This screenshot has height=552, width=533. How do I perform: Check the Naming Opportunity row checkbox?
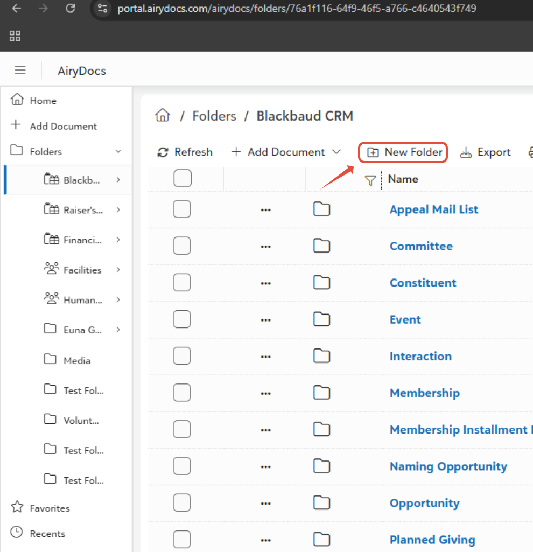pos(182,466)
